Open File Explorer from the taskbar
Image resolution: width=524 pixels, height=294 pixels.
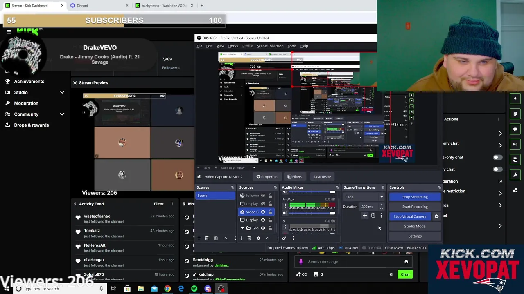[140, 289]
